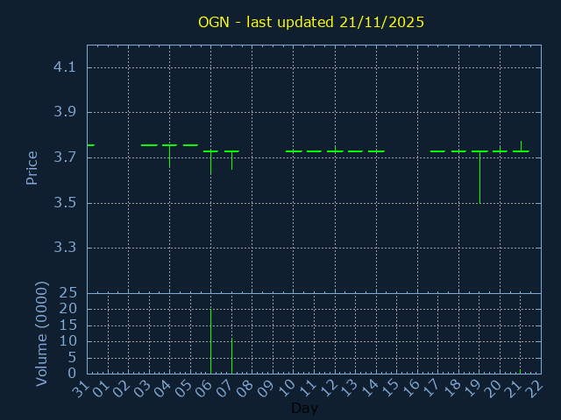Click the long price wick on day 19
Screen dimensions: 561x420
479,177
